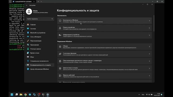Expand the Голосовые функции row chevron
This screenshot has width=173, height=97.
[149, 54]
